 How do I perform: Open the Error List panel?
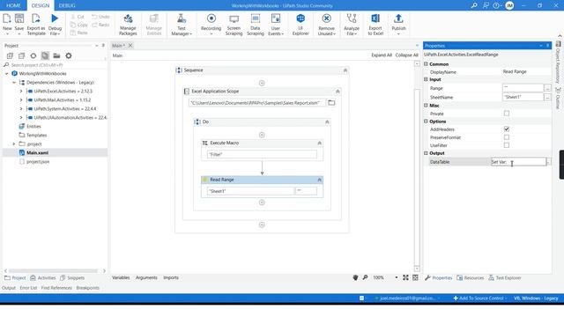pyautogui.click(x=28, y=288)
